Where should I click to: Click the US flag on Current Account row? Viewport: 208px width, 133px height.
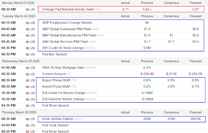coord(27,74)
